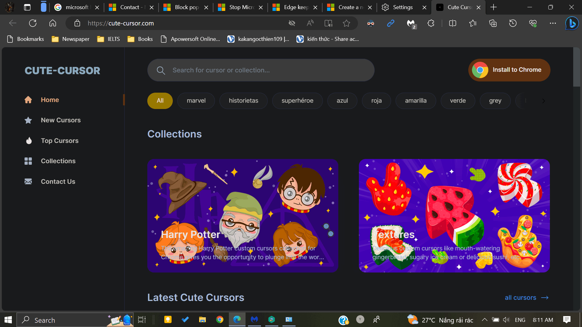Click Contact Us envelope icon
Screen dimensions: 582x327
(28, 181)
